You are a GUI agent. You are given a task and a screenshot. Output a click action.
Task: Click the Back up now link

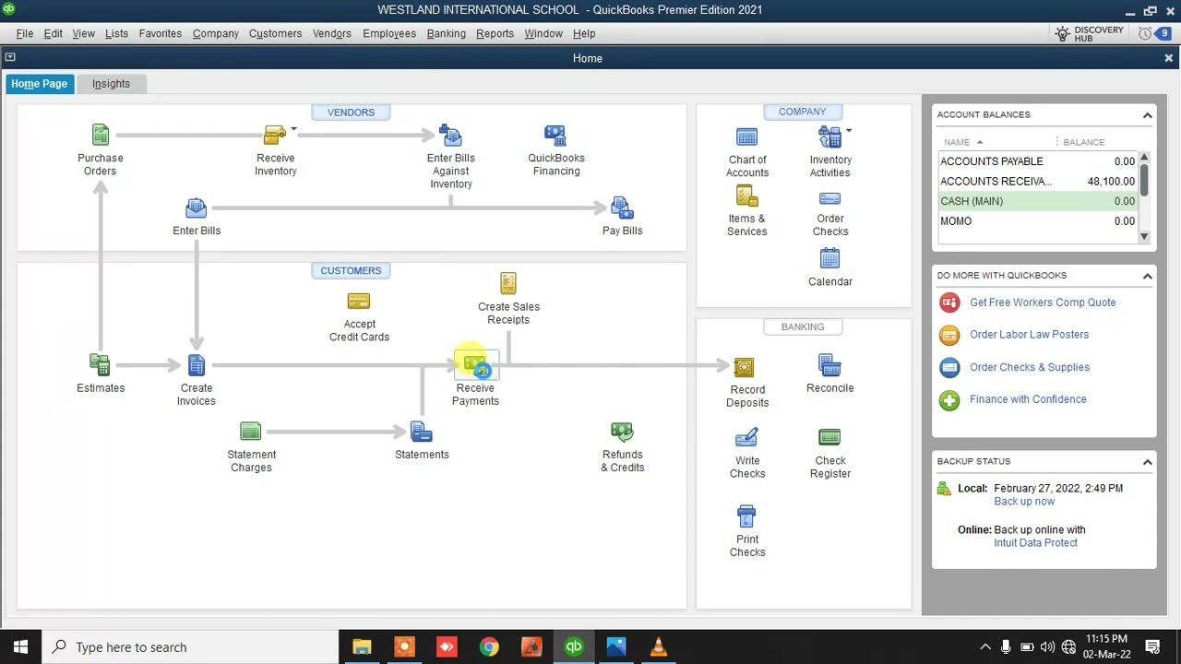1024,502
